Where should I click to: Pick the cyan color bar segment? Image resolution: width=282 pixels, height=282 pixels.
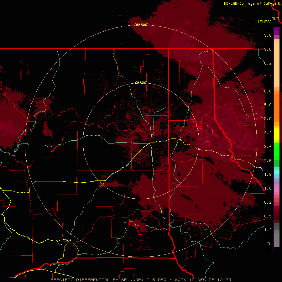click(277, 172)
